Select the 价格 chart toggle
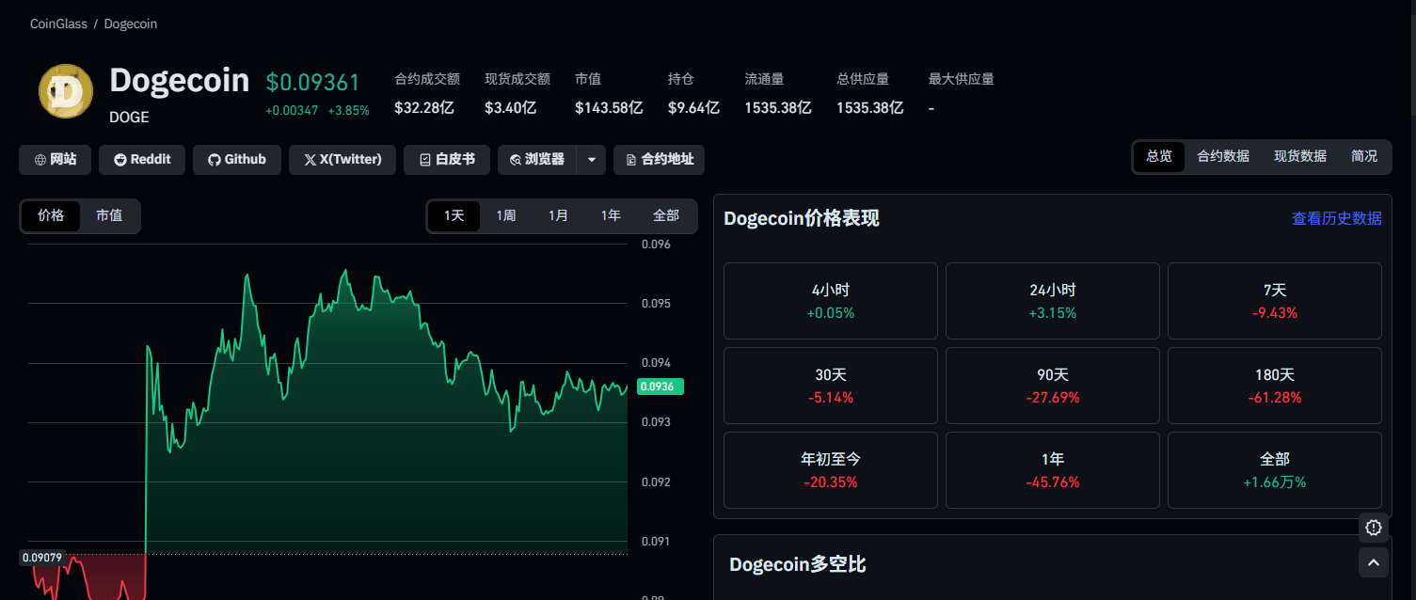The height and width of the screenshot is (600, 1416). tap(51, 215)
